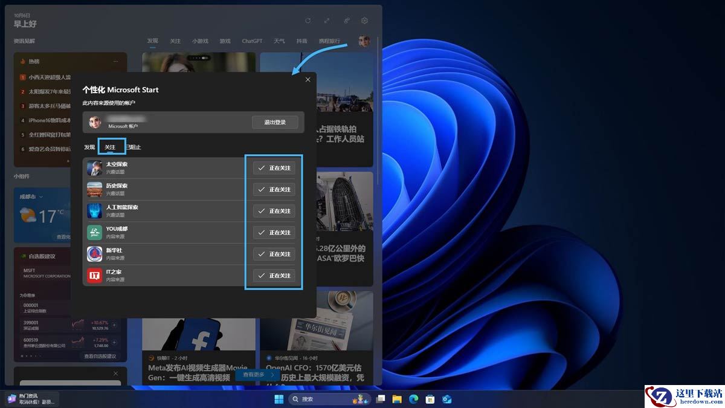Viewport: 725px width, 408px height.
Task: Open the Windows Start menu
Action: click(279, 399)
